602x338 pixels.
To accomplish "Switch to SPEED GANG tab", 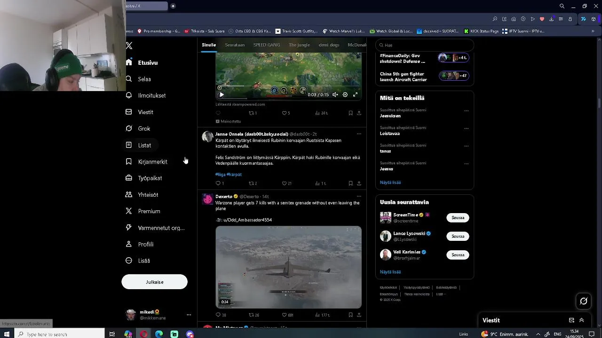I will click(x=267, y=45).
